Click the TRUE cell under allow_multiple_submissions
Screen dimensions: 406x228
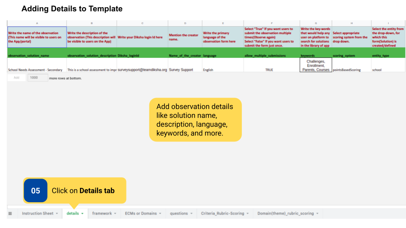click(x=269, y=70)
